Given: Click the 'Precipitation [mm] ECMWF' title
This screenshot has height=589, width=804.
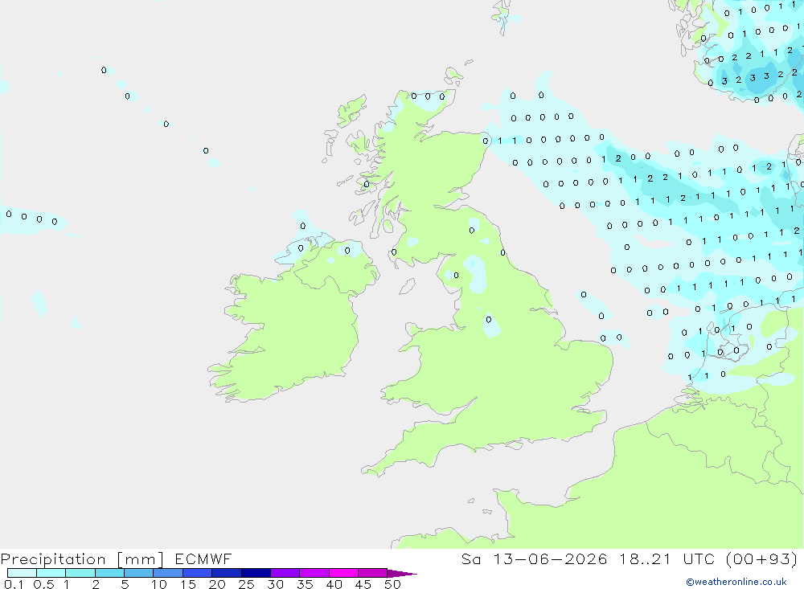Looking at the screenshot, I should point(116,559).
